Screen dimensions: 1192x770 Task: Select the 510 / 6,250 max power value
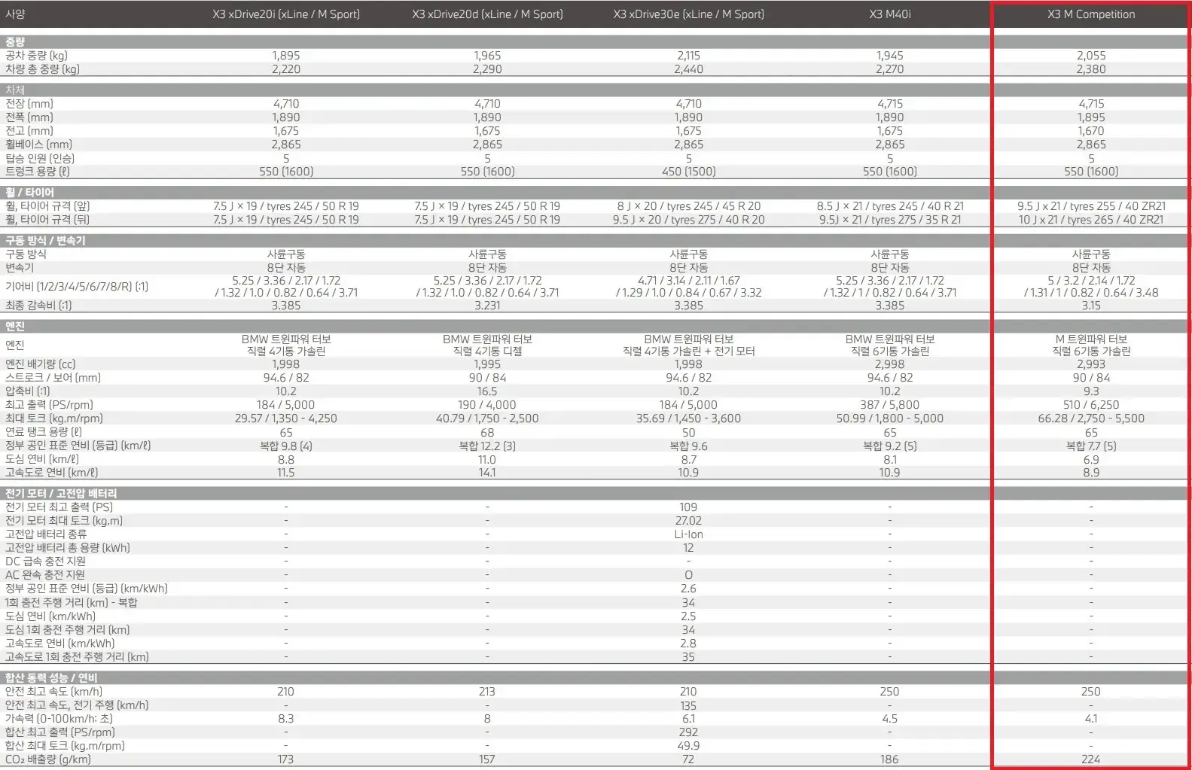point(1091,405)
